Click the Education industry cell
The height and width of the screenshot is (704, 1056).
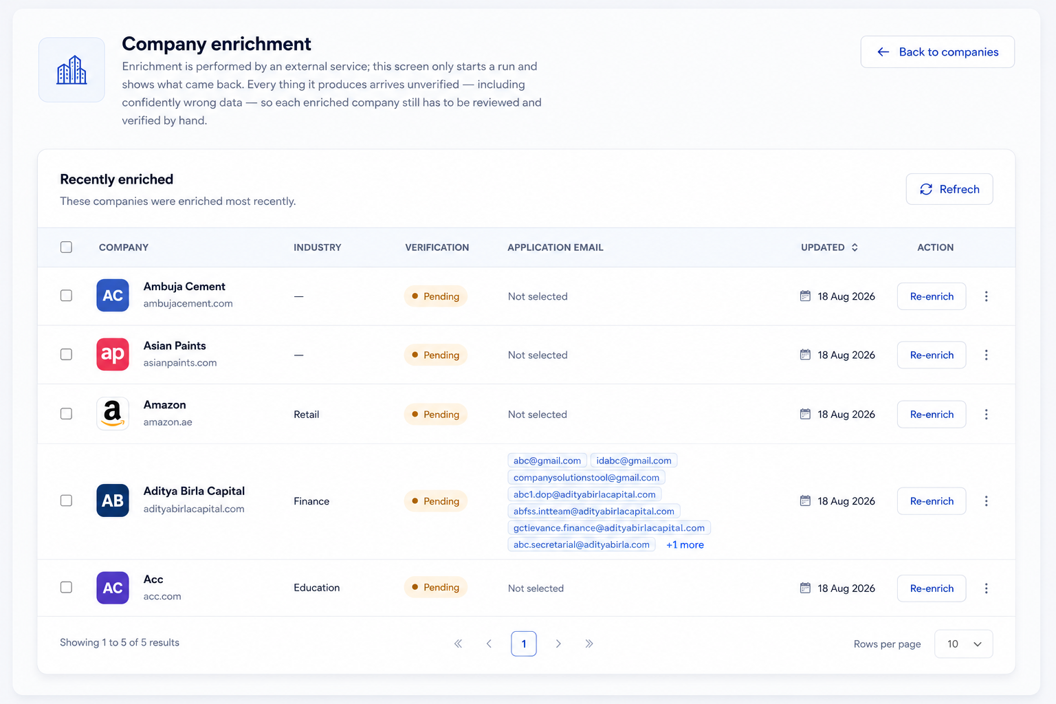[317, 588]
